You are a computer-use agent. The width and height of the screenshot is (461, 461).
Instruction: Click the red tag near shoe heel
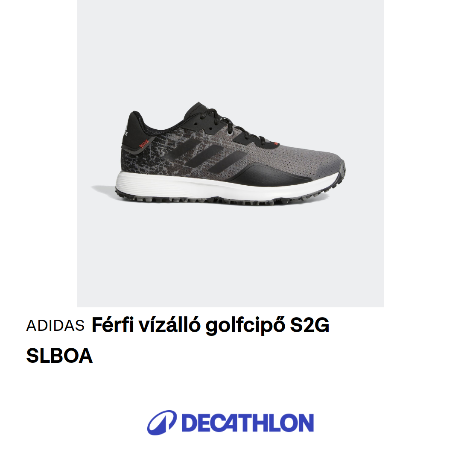tap(144, 144)
